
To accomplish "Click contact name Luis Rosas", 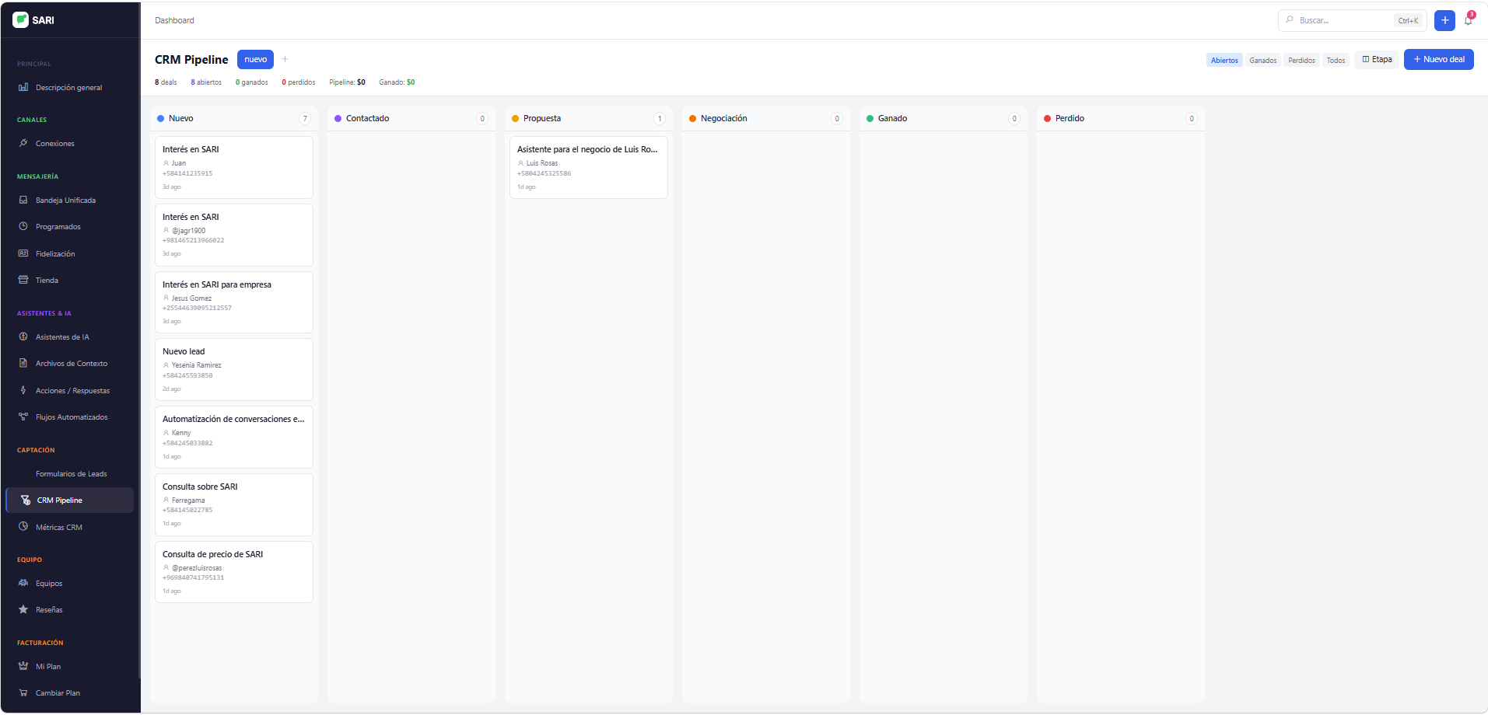I will 542,163.
